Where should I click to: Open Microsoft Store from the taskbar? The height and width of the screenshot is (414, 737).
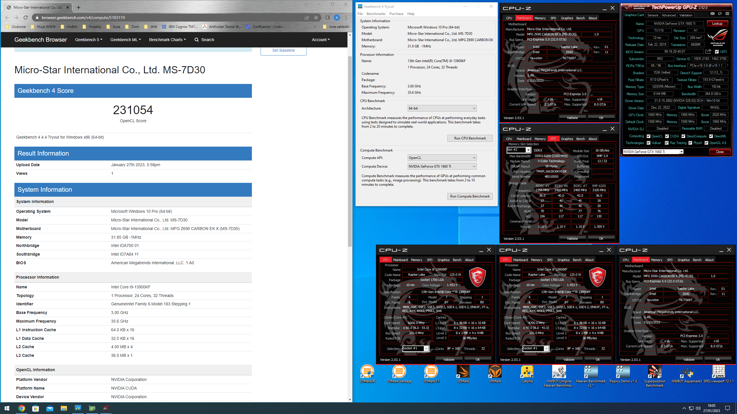(35, 408)
